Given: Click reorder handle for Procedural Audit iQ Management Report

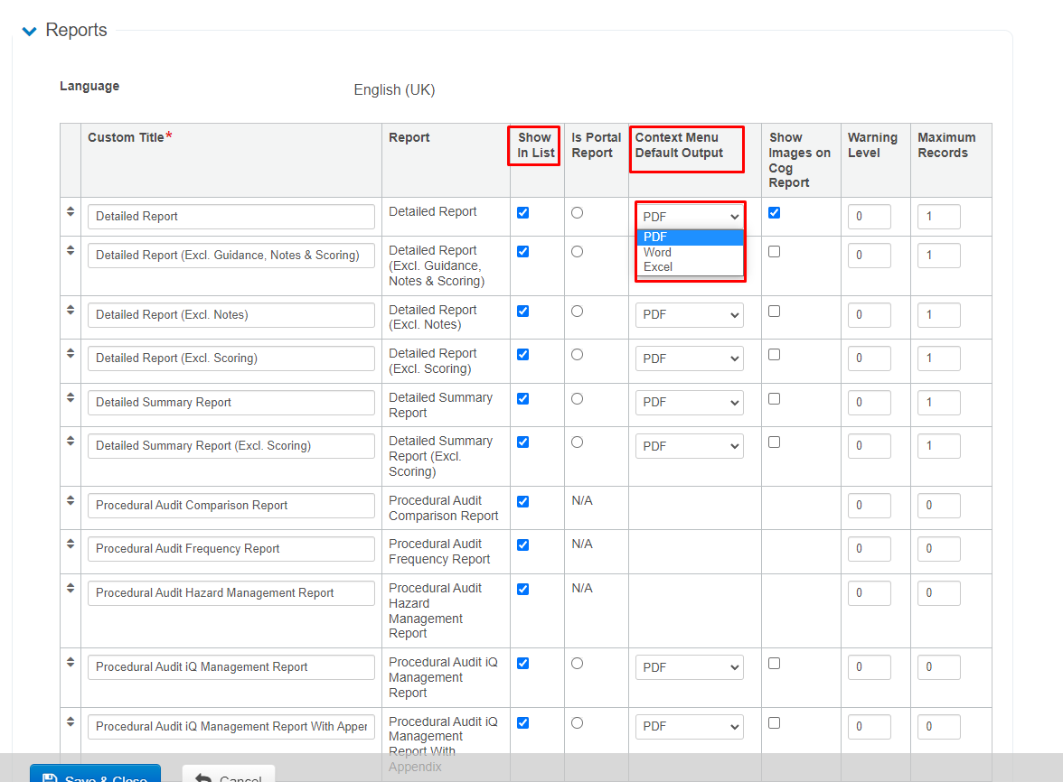Looking at the screenshot, I should (x=71, y=662).
